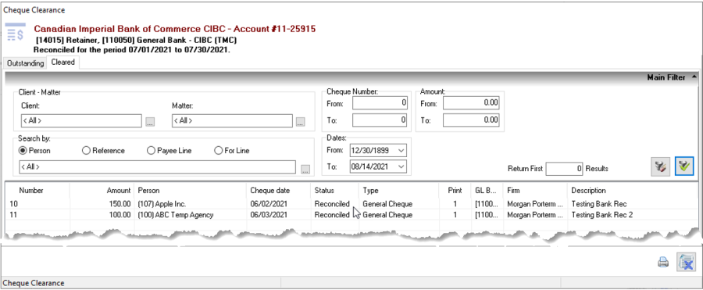The height and width of the screenshot is (290, 703).
Task: Select the Cleared tab
Action: click(x=62, y=63)
